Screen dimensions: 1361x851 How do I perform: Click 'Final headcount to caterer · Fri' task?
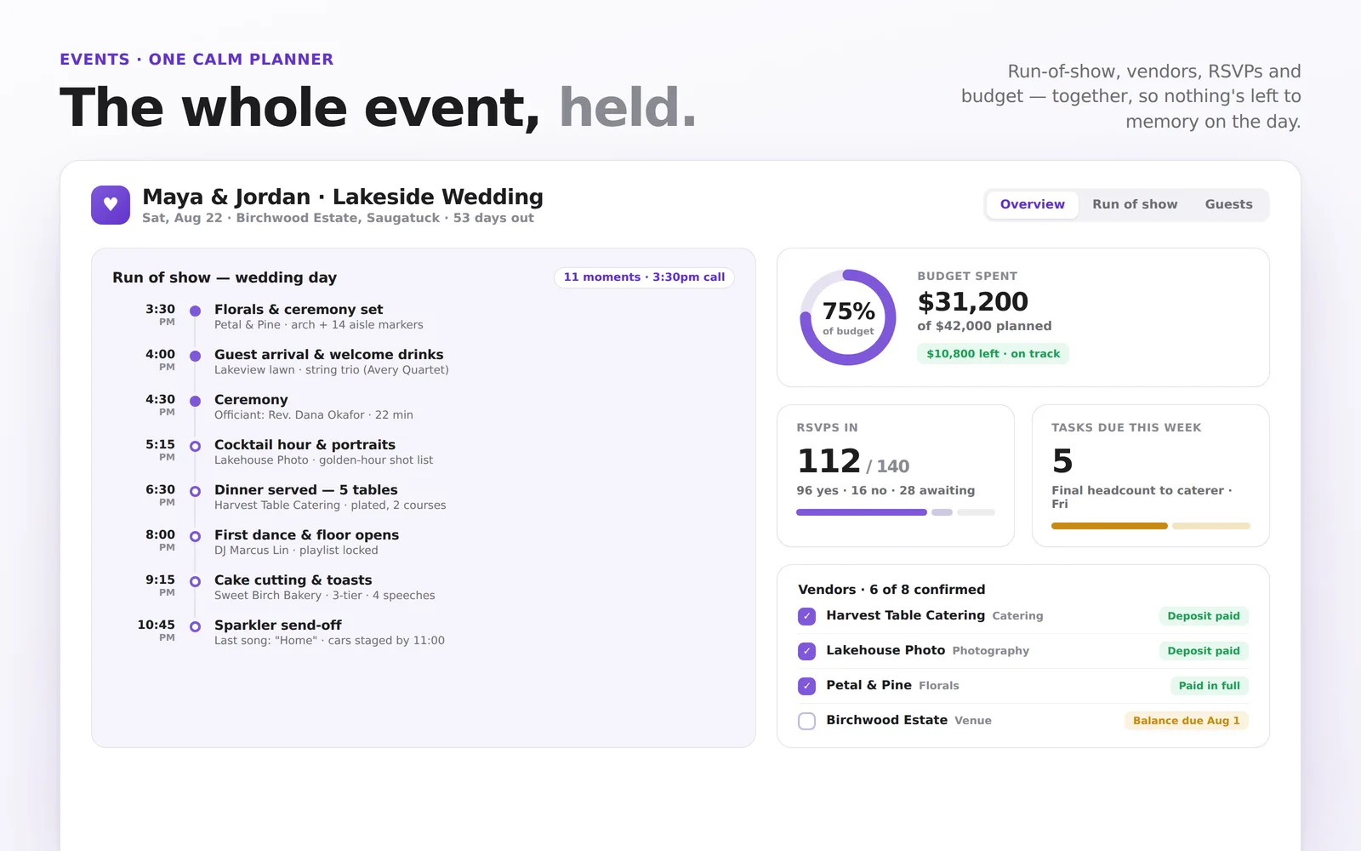(1142, 497)
